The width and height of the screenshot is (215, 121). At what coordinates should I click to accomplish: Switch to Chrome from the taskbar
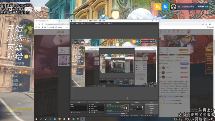73,119
